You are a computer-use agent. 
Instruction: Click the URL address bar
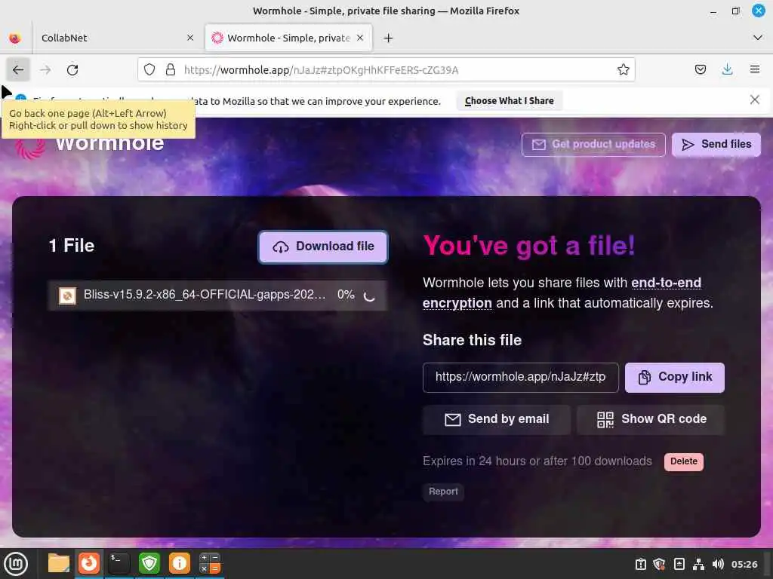click(386, 69)
